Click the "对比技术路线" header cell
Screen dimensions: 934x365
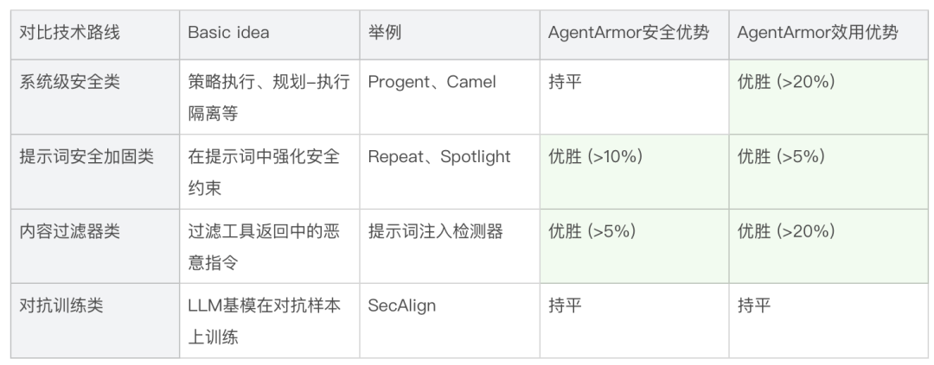coord(70,33)
